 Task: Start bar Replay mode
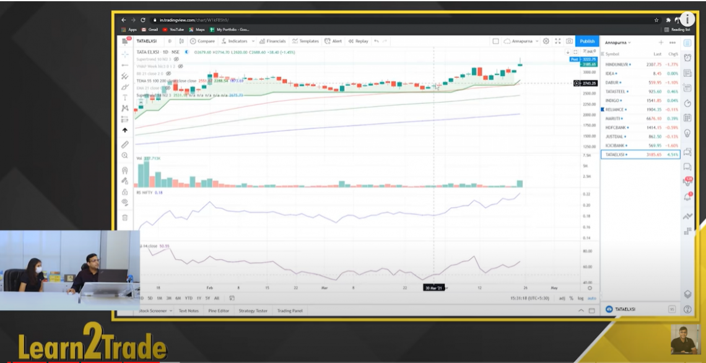click(359, 40)
